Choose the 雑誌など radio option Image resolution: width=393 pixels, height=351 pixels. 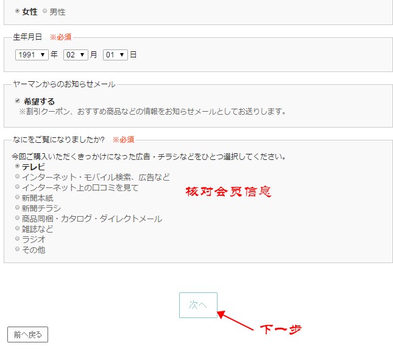click(17, 228)
